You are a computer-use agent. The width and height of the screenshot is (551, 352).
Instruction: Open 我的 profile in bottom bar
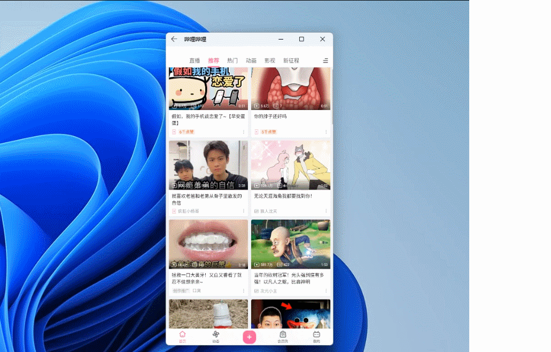pos(316,337)
